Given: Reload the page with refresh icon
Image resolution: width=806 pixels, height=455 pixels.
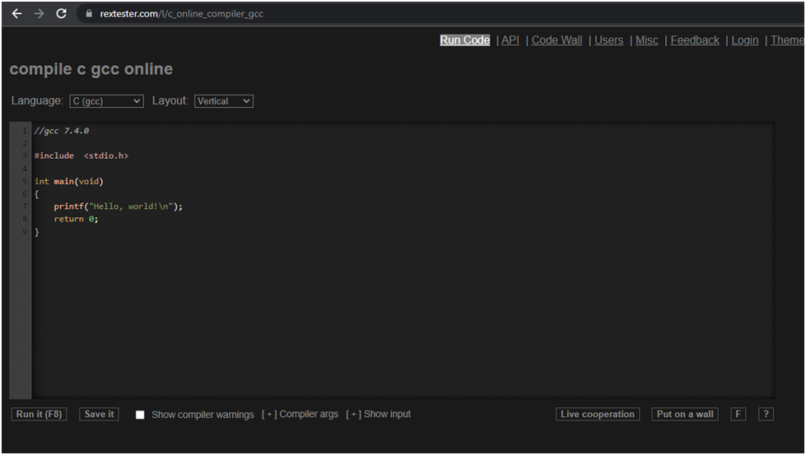Looking at the screenshot, I should tap(61, 14).
